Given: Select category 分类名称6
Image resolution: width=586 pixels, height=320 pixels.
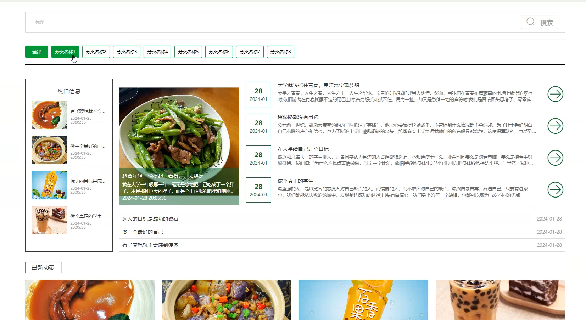Looking at the screenshot, I should pos(219,52).
